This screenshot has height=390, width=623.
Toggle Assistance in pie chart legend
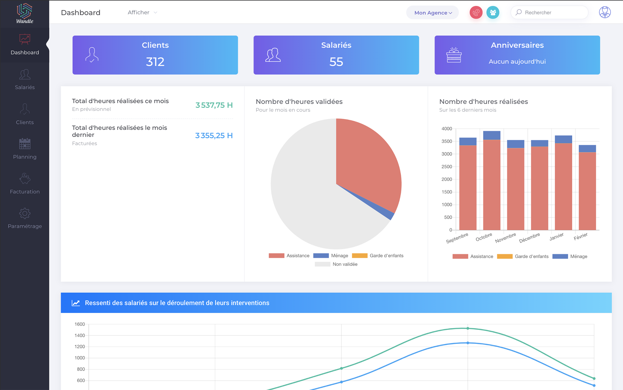(x=289, y=255)
